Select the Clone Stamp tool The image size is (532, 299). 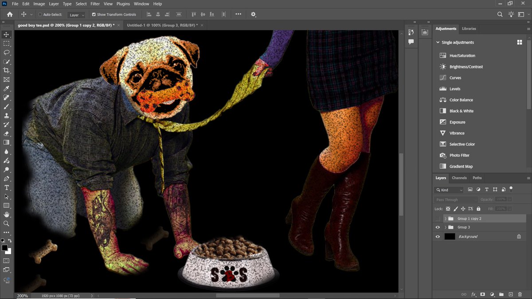click(6, 116)
